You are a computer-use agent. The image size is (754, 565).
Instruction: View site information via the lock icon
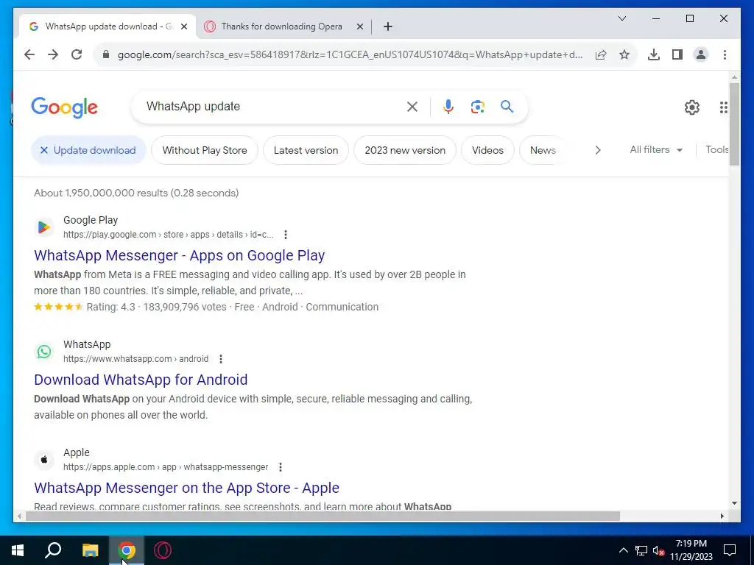(106, 54)
